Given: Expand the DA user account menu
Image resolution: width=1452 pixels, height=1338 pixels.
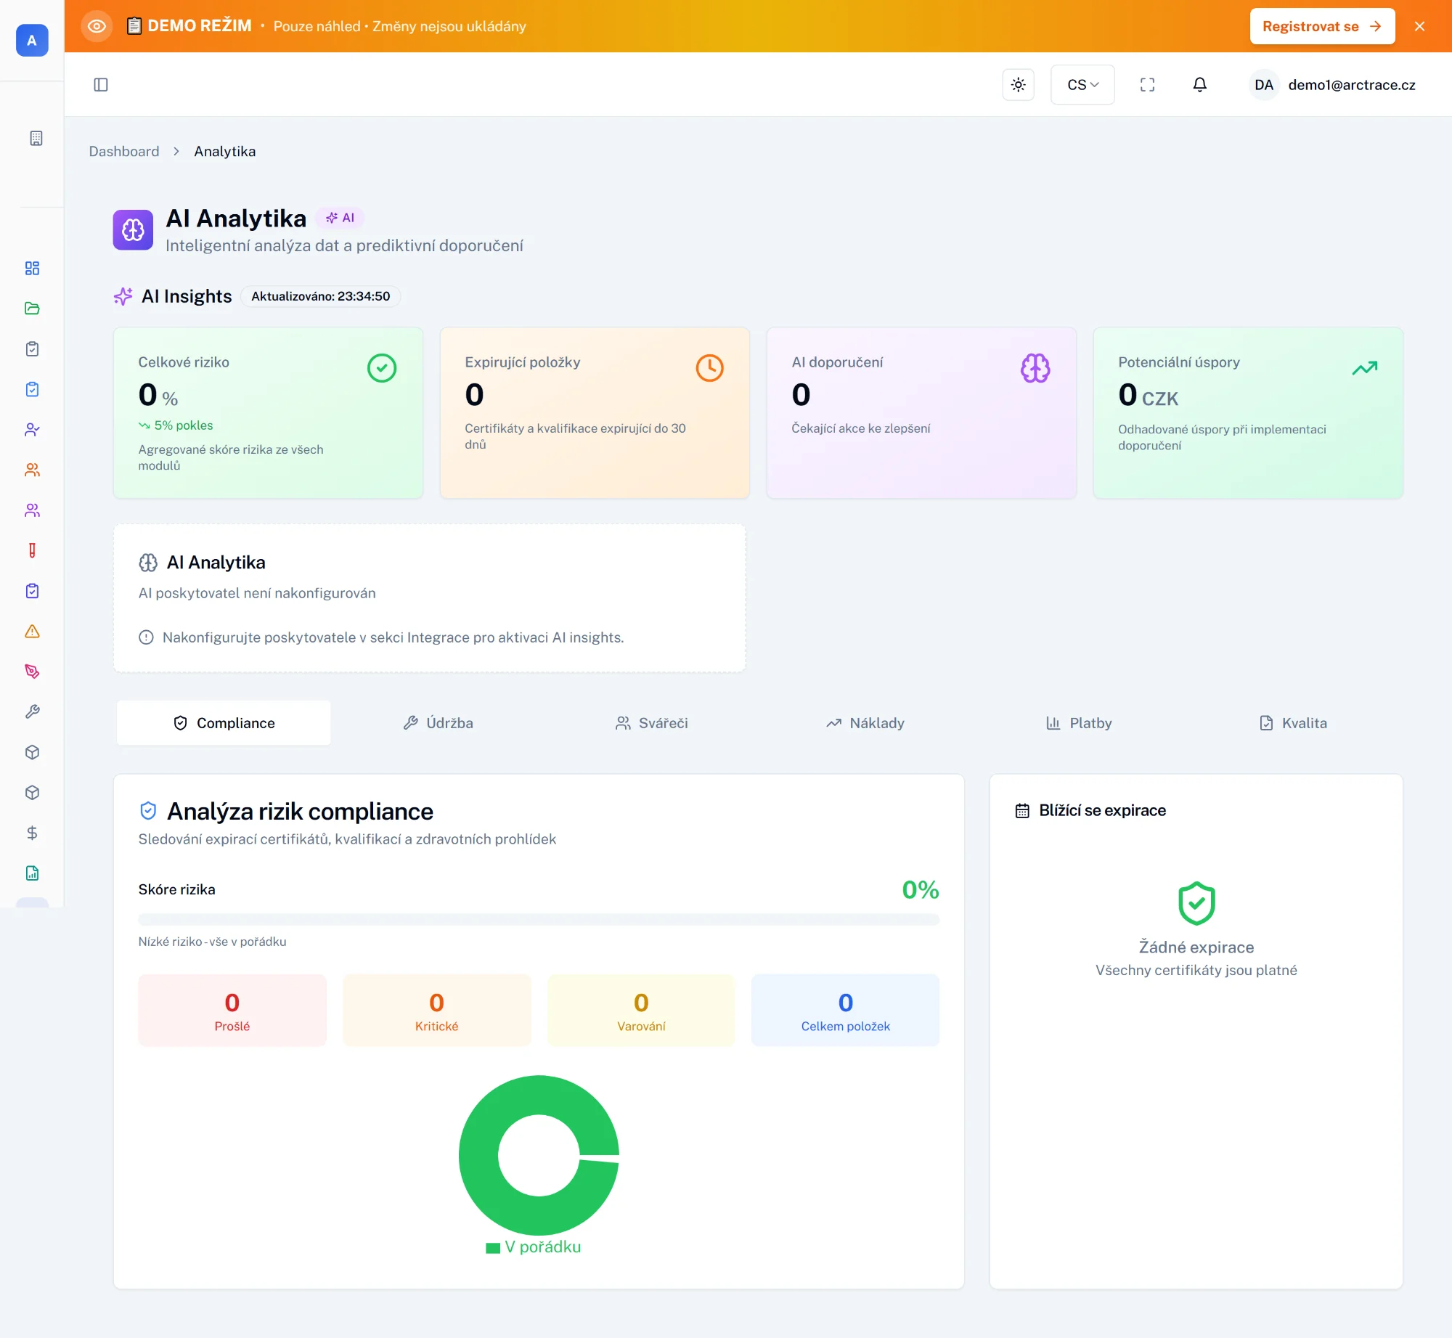Looking at the screenshot, I should tap(1264, 84).
